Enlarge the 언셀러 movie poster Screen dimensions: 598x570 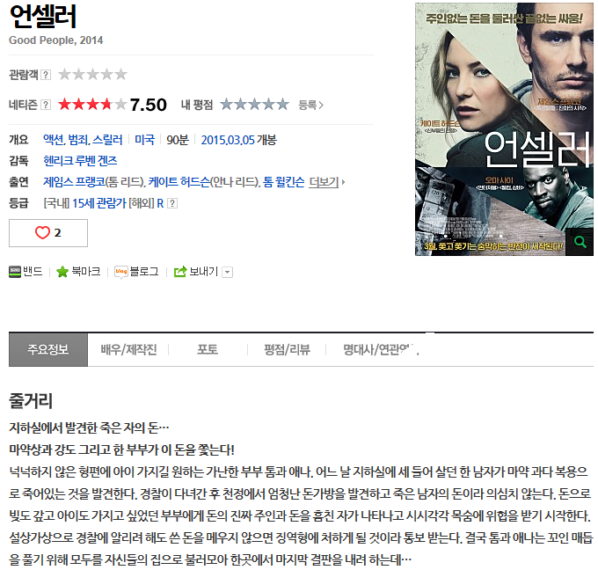coord(504,129)
